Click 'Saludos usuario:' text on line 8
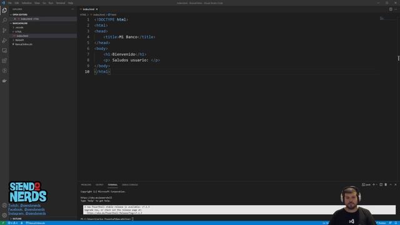This screenshot has width=400, height=225. [131, 60]
